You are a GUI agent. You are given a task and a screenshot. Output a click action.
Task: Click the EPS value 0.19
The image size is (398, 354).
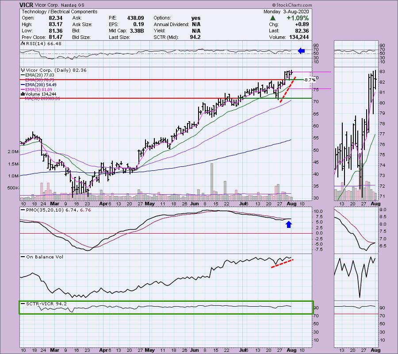coord(138,24)
